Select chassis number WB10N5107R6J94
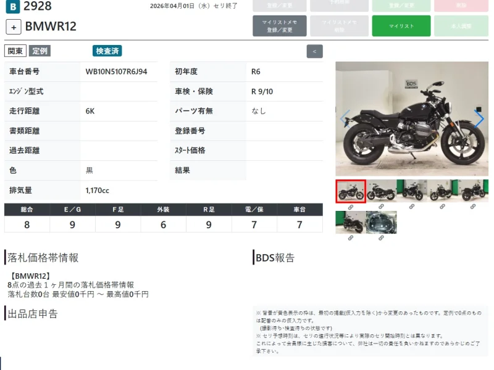Image resolution: width=494 pixels, height=370 pixels. [x=116, y=72]
